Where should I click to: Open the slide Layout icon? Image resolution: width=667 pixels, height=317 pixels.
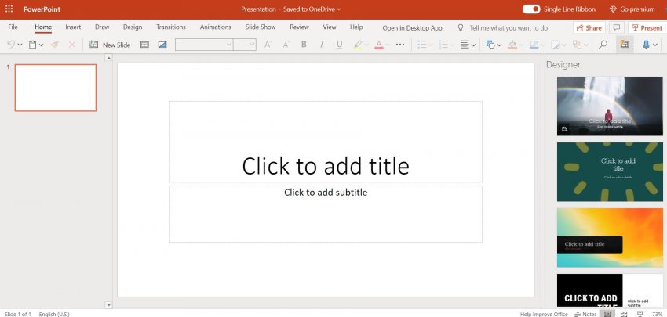pos(144,45)
